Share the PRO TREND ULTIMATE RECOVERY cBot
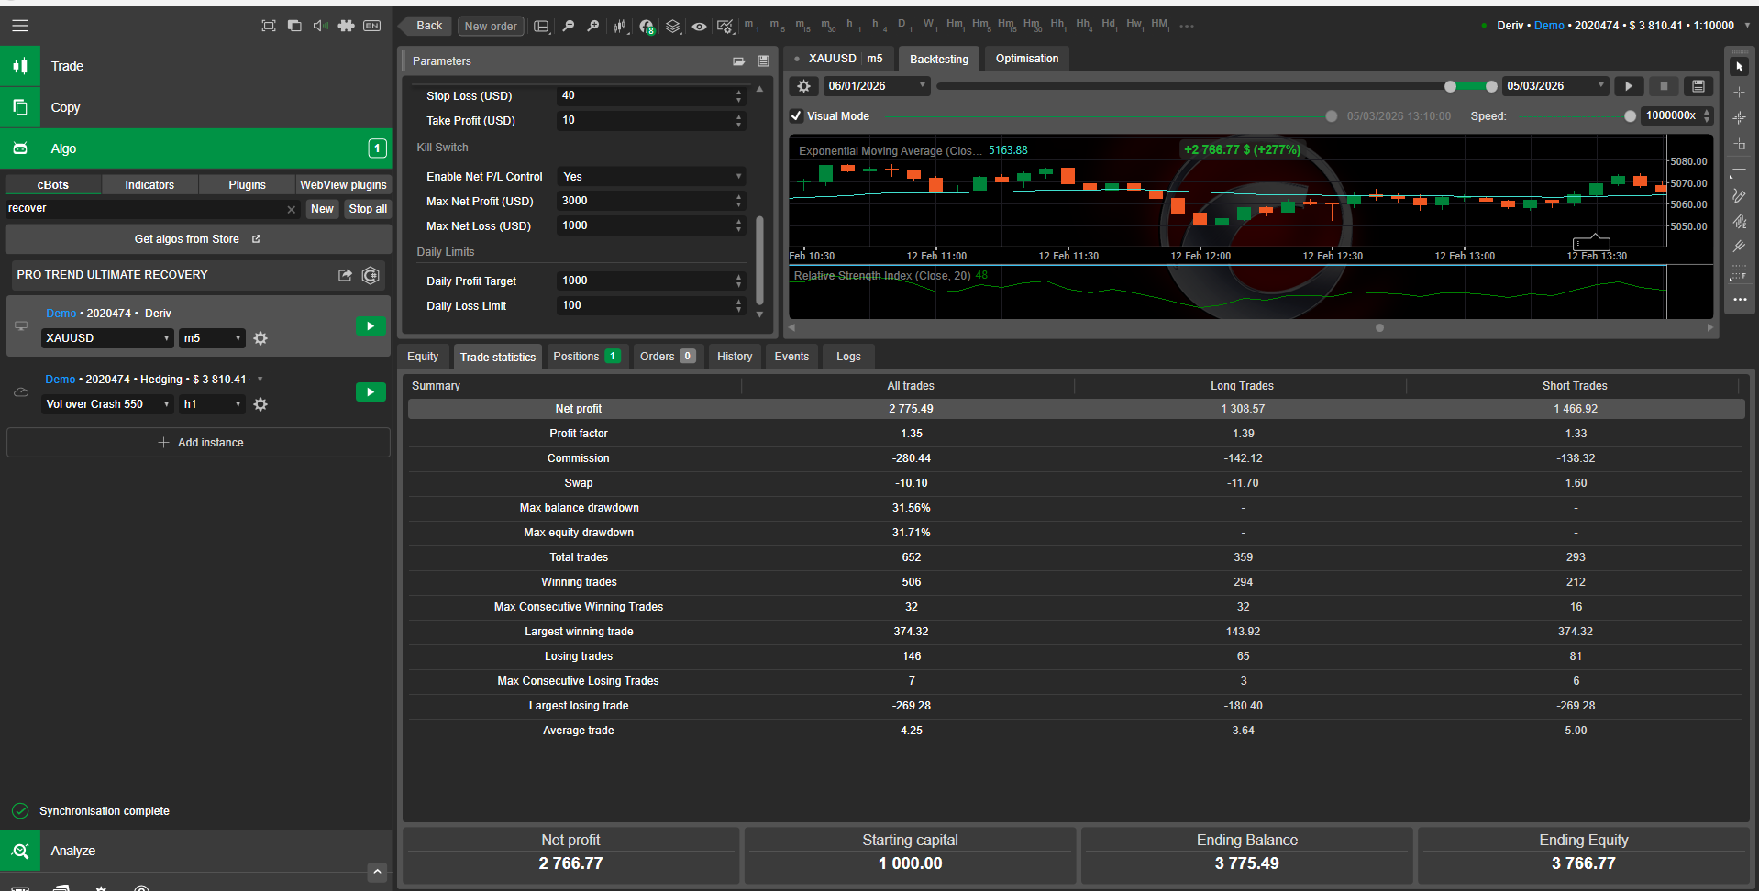 (x=345, y=275)
